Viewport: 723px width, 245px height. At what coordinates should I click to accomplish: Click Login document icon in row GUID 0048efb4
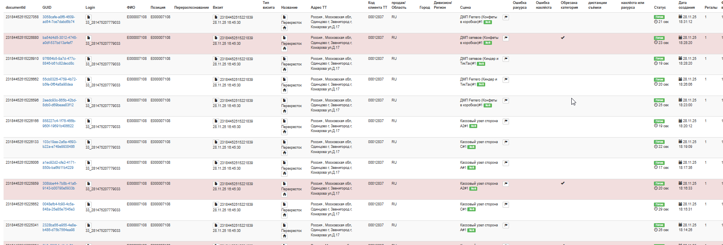pos(89,205)
